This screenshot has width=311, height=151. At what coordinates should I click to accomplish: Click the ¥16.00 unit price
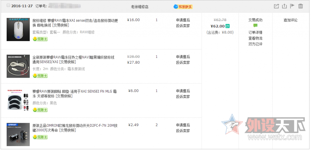(134, 20)
